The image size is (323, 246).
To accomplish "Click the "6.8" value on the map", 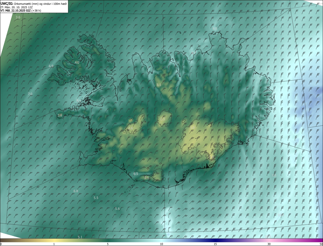I will coord(76,191).
